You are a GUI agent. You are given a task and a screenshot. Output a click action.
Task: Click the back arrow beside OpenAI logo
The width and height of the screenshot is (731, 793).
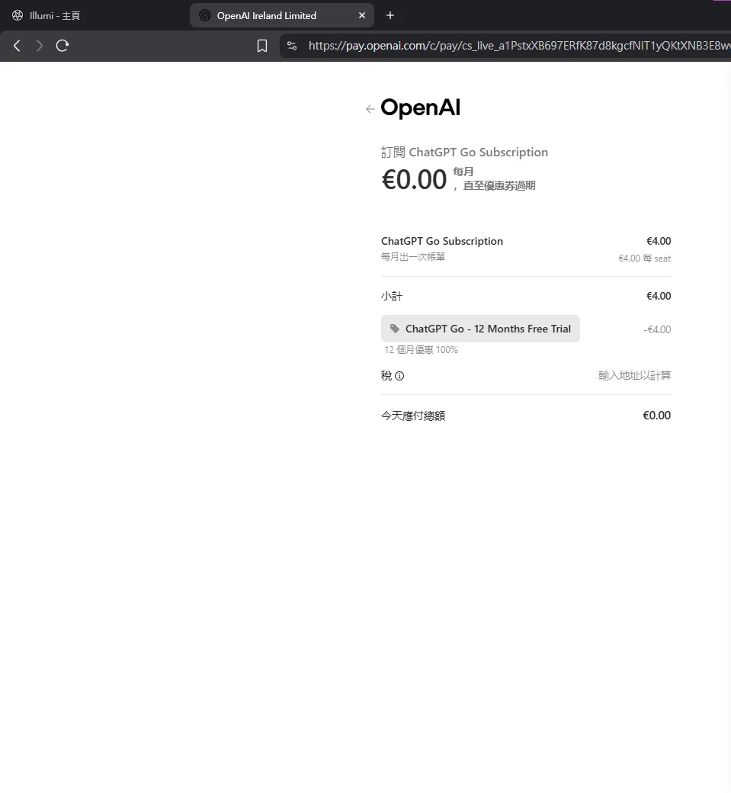point(370,109)
